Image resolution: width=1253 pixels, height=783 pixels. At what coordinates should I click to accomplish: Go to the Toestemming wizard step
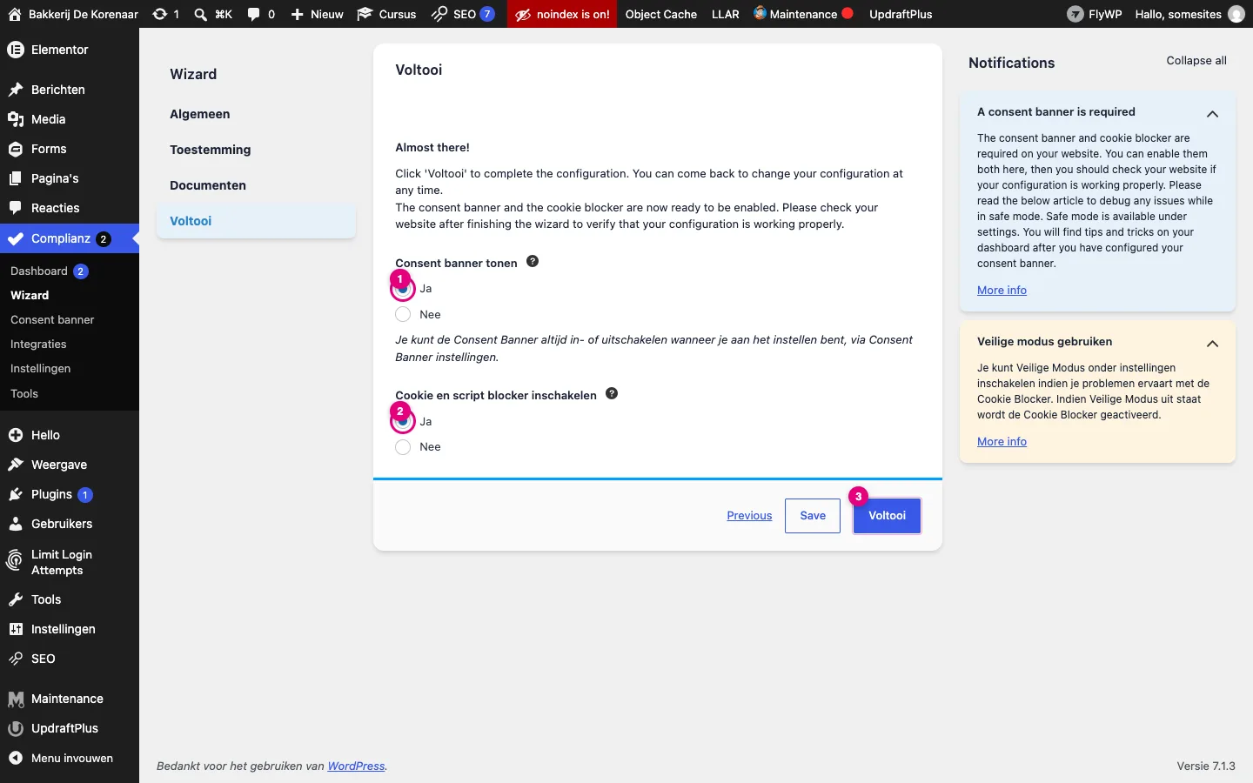point(211,150)
